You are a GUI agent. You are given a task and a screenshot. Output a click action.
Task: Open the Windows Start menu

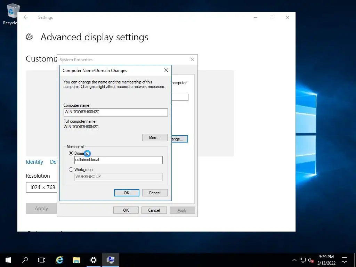8,260
